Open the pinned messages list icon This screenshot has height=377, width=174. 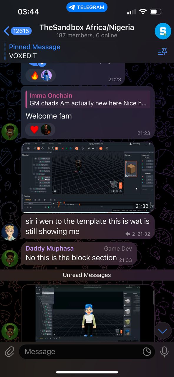(163, 52)
